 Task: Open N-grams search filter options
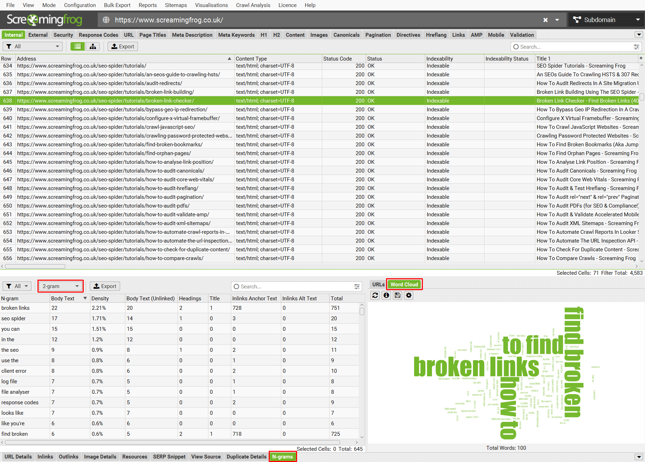(357, 287)
